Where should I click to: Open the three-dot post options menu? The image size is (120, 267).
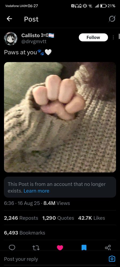tap(113, 37)
